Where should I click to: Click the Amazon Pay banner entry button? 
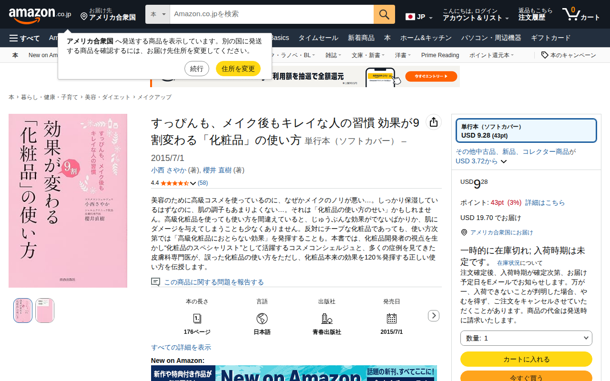[431, 76]
